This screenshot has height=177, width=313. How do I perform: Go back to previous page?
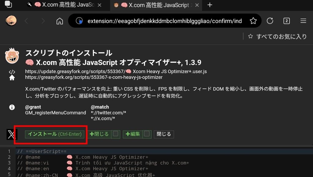click(26, 21)
